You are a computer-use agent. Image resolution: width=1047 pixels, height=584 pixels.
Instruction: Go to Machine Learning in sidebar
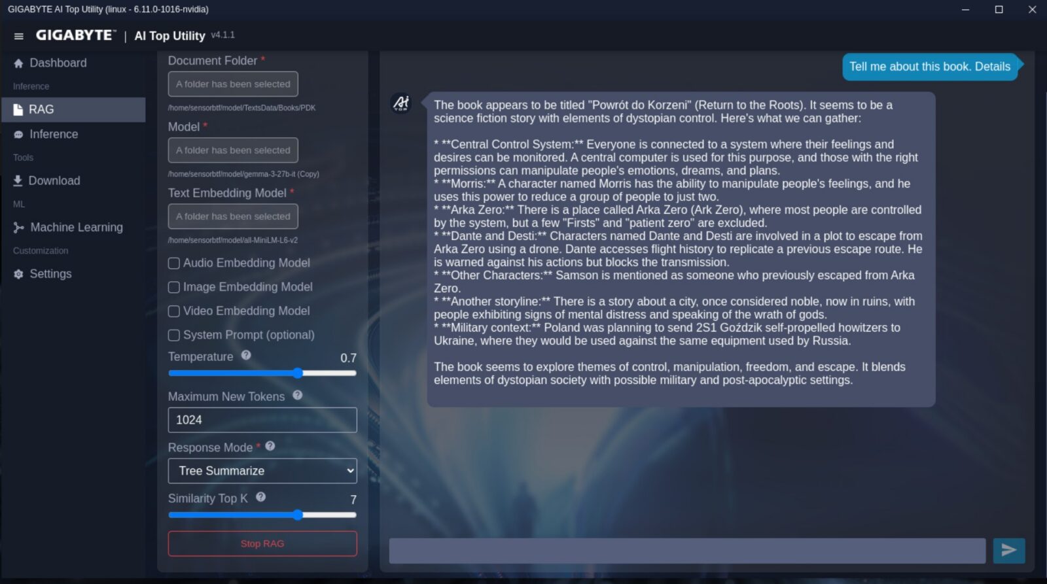tap(76, 227)
